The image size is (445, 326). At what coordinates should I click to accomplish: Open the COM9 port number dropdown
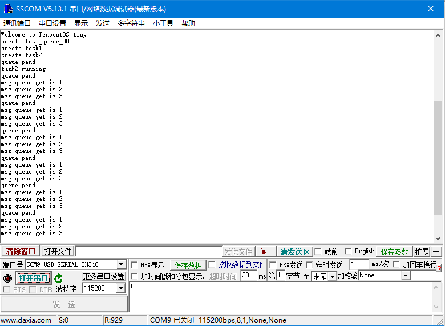tap(121, 264)
